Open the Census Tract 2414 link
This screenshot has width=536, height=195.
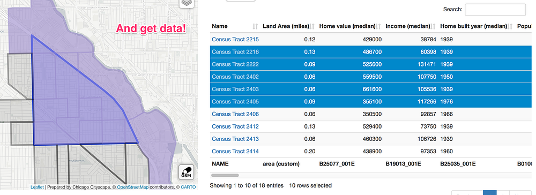point(235,151)
